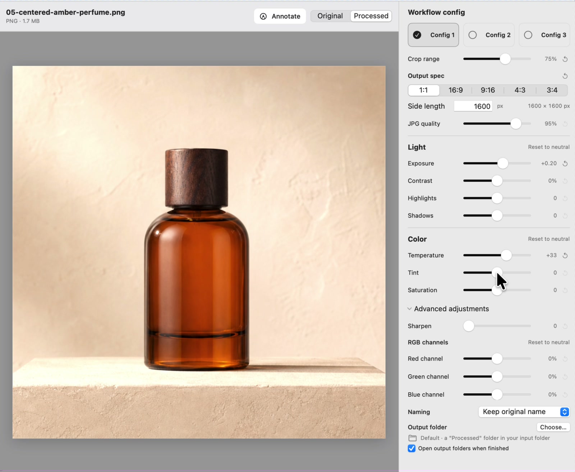The image size is (575, 472).
Task: Reset the Saturation value
Action: (565, 290)
